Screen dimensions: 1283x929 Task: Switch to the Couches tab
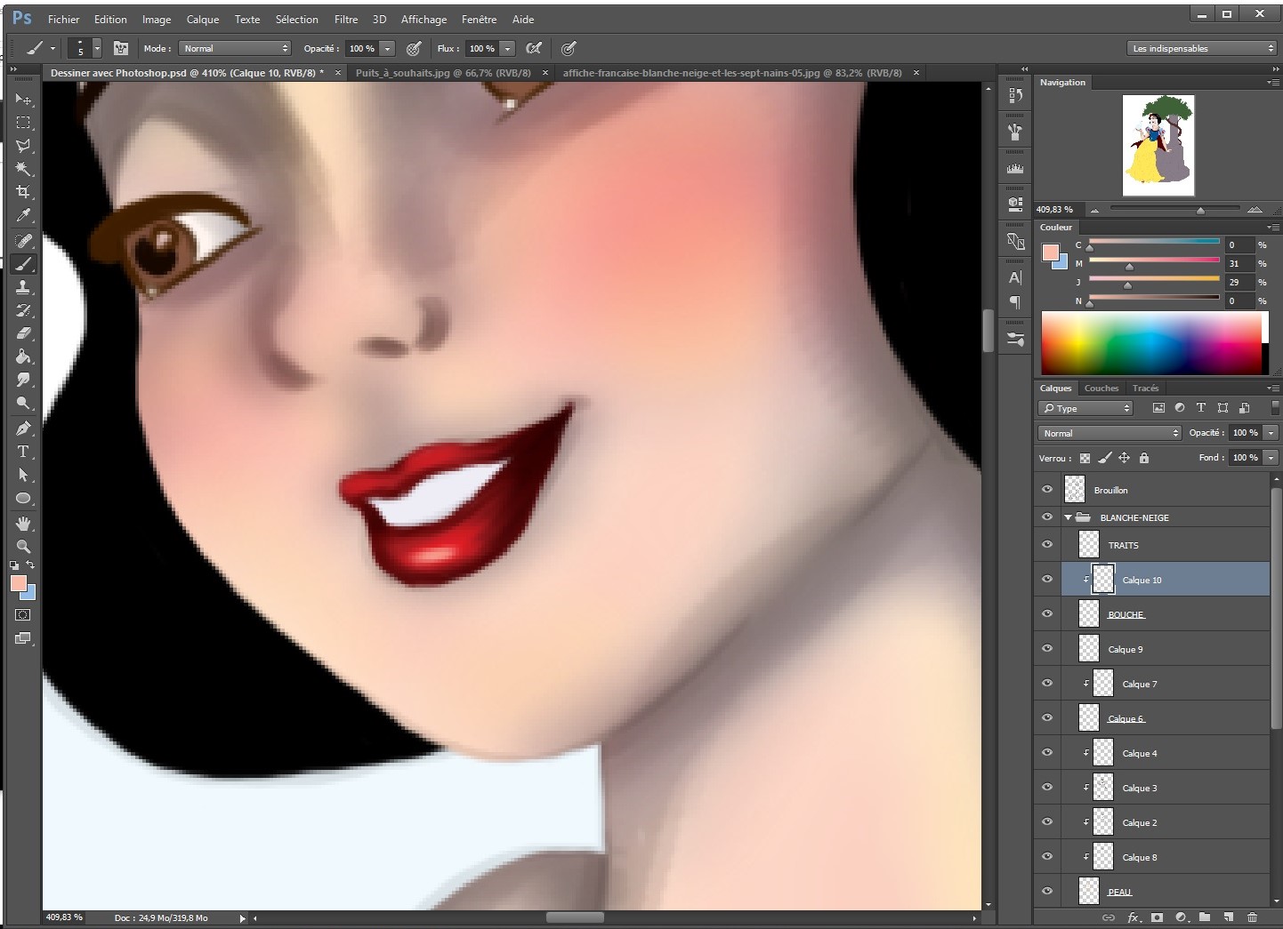pos(1101,388)
